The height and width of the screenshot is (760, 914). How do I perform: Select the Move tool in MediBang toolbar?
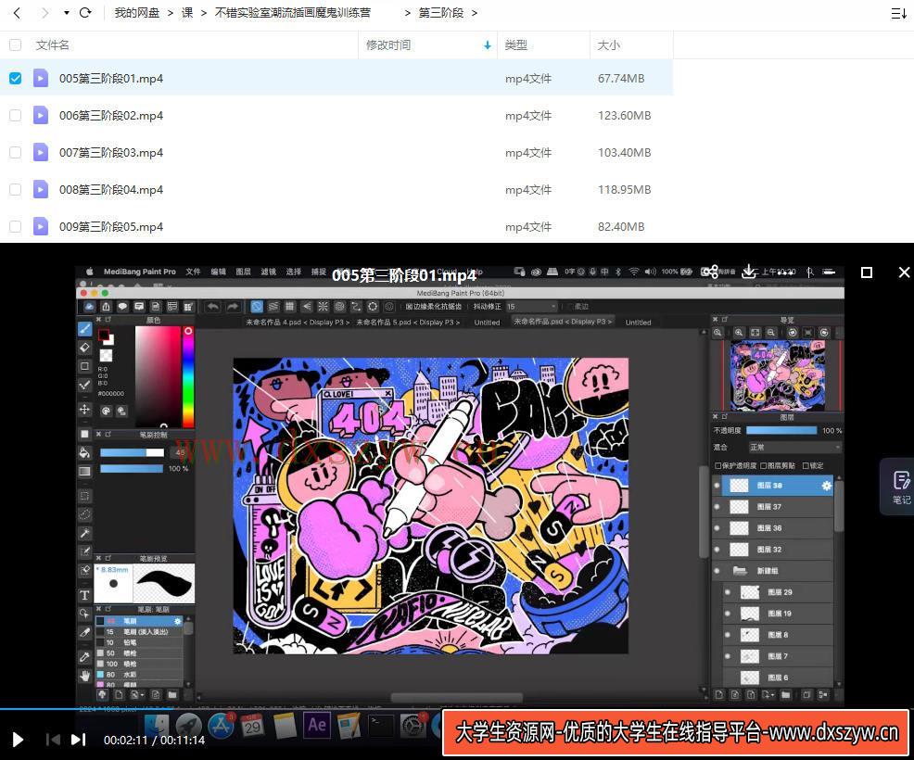tap(85, 409)
